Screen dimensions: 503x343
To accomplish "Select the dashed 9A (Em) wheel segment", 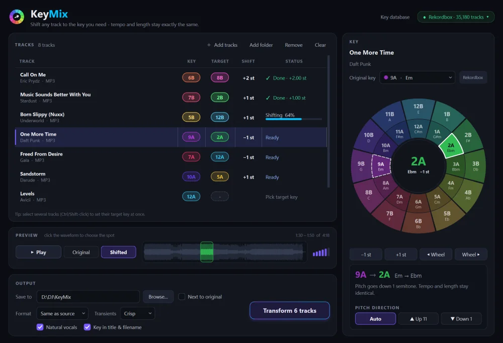I will click(381, 166).
